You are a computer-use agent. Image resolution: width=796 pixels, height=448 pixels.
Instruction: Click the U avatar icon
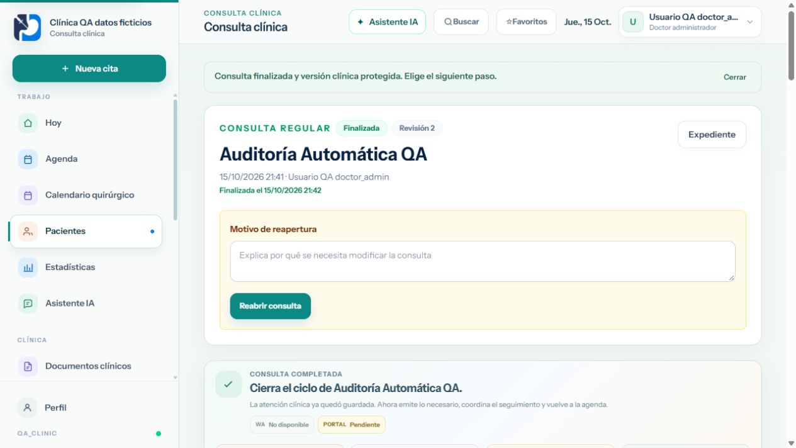pos(633,22)
